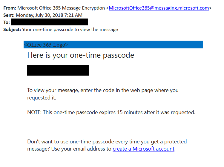Click the word 'NOTE:' in the expiry notice
Screen dimensions: 224x167
click(x=34, y=112)
